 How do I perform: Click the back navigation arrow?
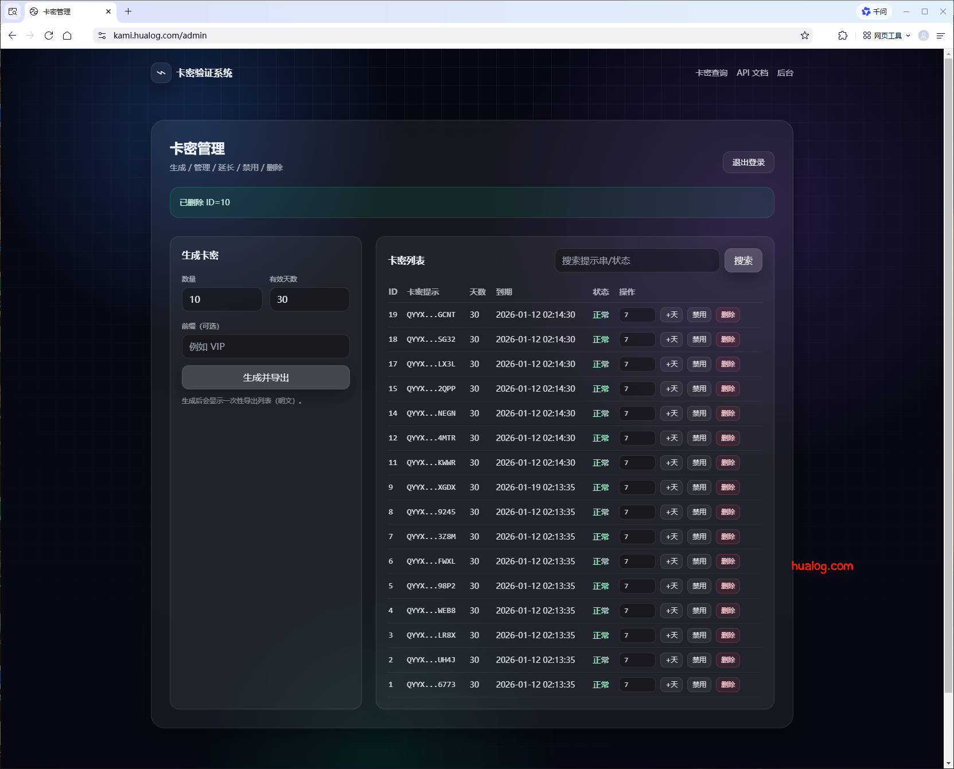(13, 36)
